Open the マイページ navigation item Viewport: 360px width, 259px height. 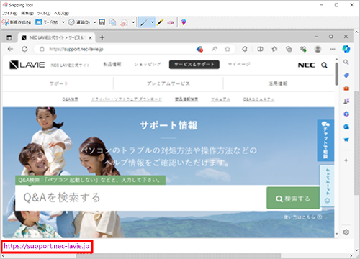point(239,64)
